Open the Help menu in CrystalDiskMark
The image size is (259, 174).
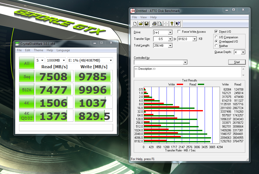pyautogui.click(x=50, y=50)
